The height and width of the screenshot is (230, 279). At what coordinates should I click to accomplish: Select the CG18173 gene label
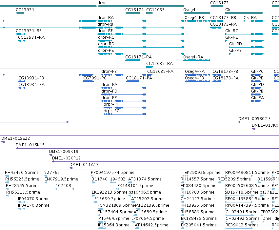[219, 3]
